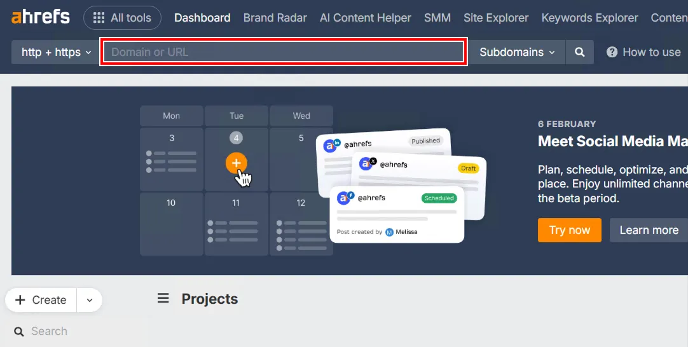Go to the Dashboard tab
Viewport: 688px width, 347px height.
coord(202,18)
